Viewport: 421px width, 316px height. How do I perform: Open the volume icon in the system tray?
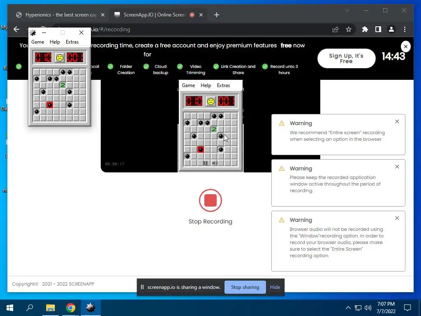point(368,308)
